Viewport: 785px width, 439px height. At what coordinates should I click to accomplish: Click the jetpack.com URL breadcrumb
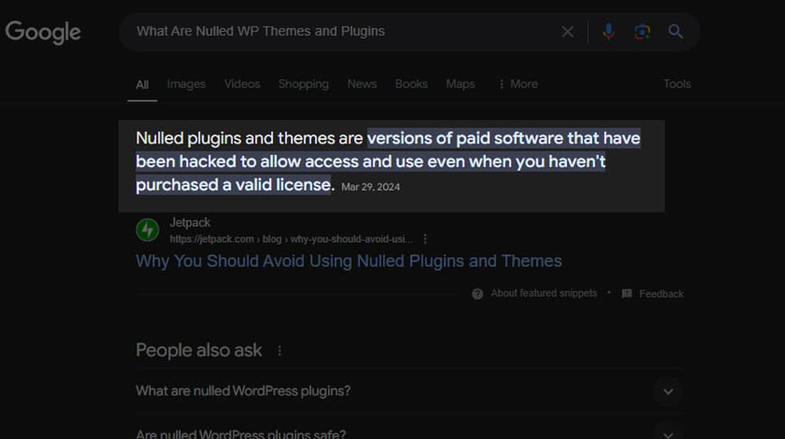pos(291,239)
